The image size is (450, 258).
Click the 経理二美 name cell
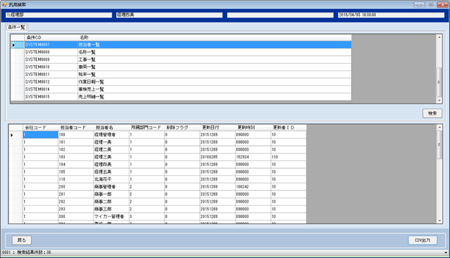pos(111,150)
